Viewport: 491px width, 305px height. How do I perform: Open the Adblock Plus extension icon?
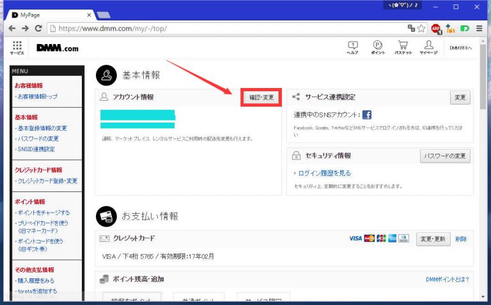(x=436, y=29)
